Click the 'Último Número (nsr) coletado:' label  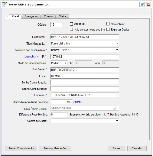pyautogui.click(x=31, y=102)
